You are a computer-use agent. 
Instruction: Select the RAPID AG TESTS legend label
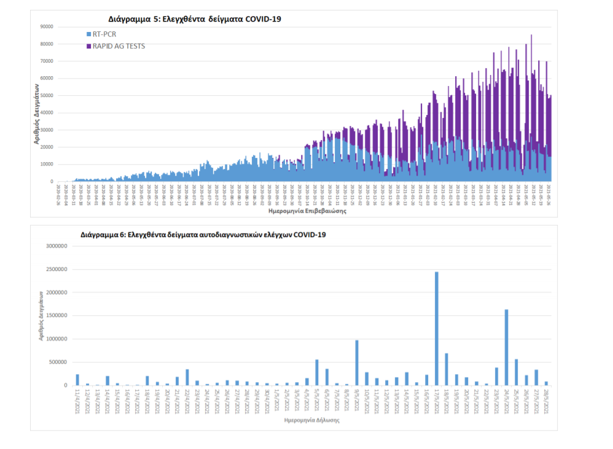[119, 46]
